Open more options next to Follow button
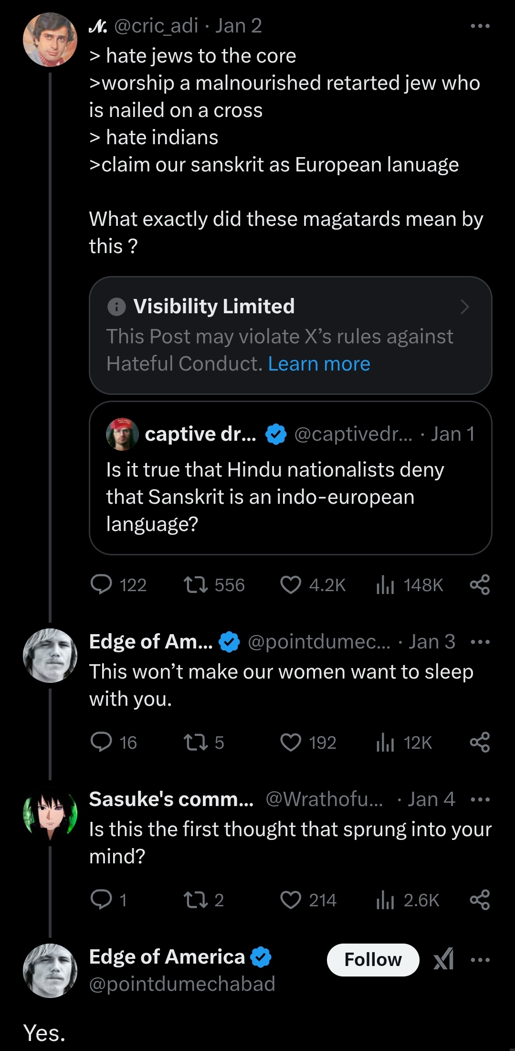The width and height of the screenshot is (515, 1051). [x=480, y=959]
